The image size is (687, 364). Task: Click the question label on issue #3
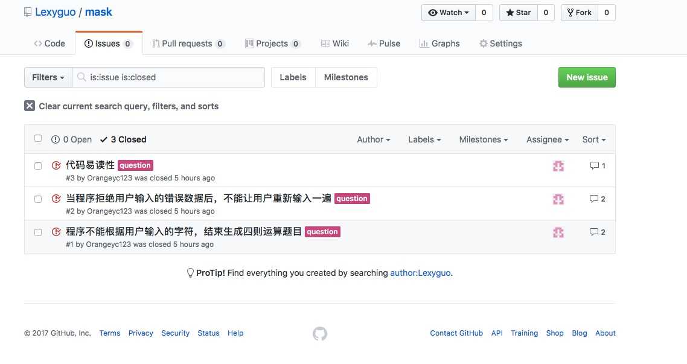(135, 165)
